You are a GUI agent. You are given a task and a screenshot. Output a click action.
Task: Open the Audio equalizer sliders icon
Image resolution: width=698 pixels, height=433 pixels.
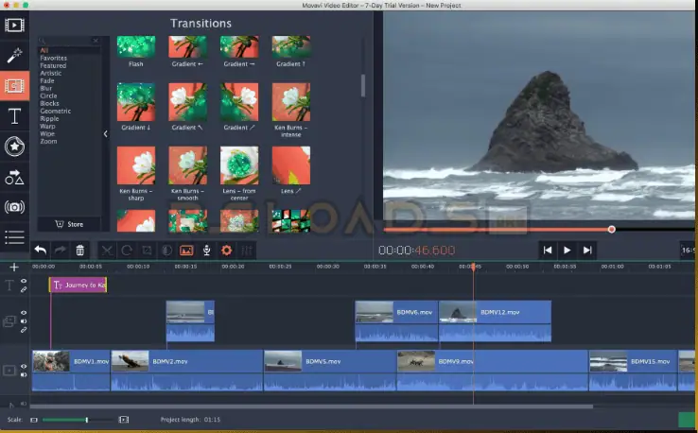click(247, 251)
